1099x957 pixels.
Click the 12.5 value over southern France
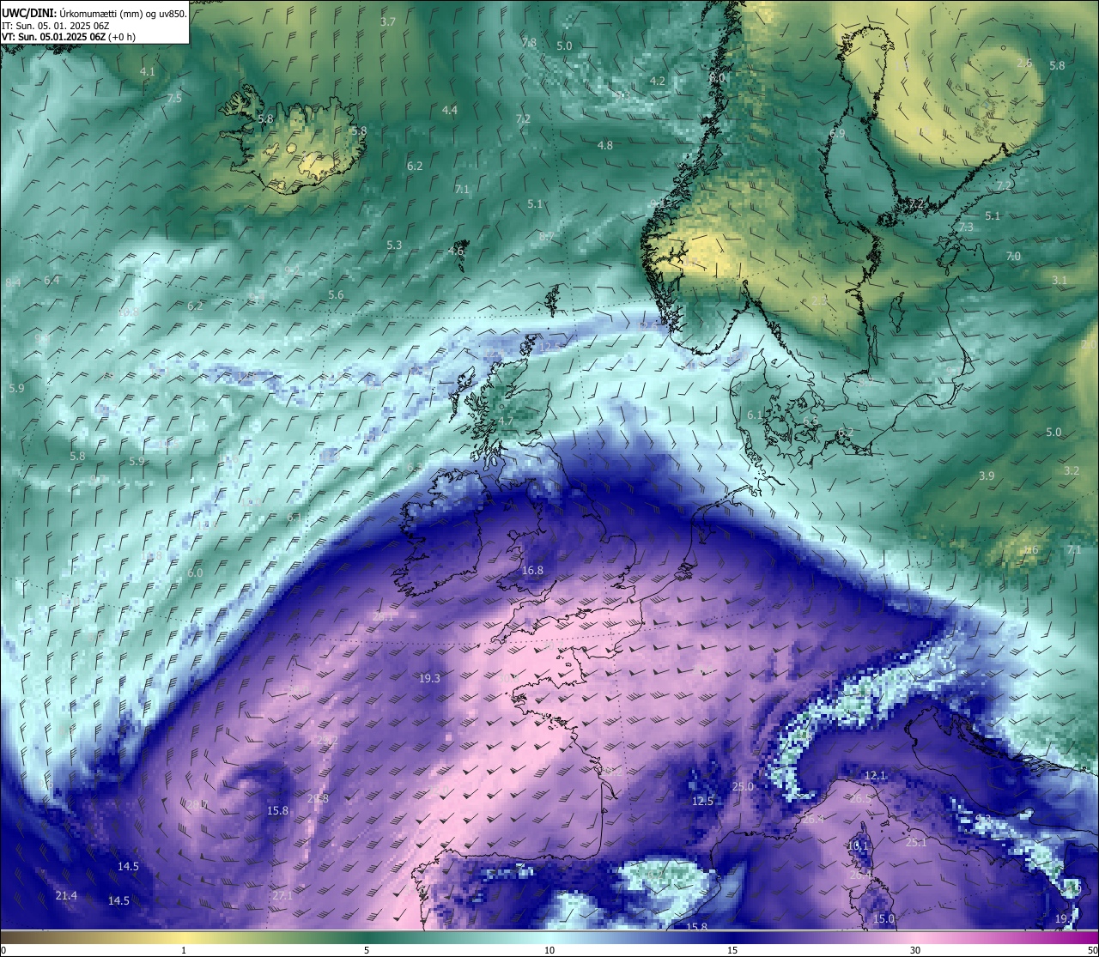click(x=702, y=802)
